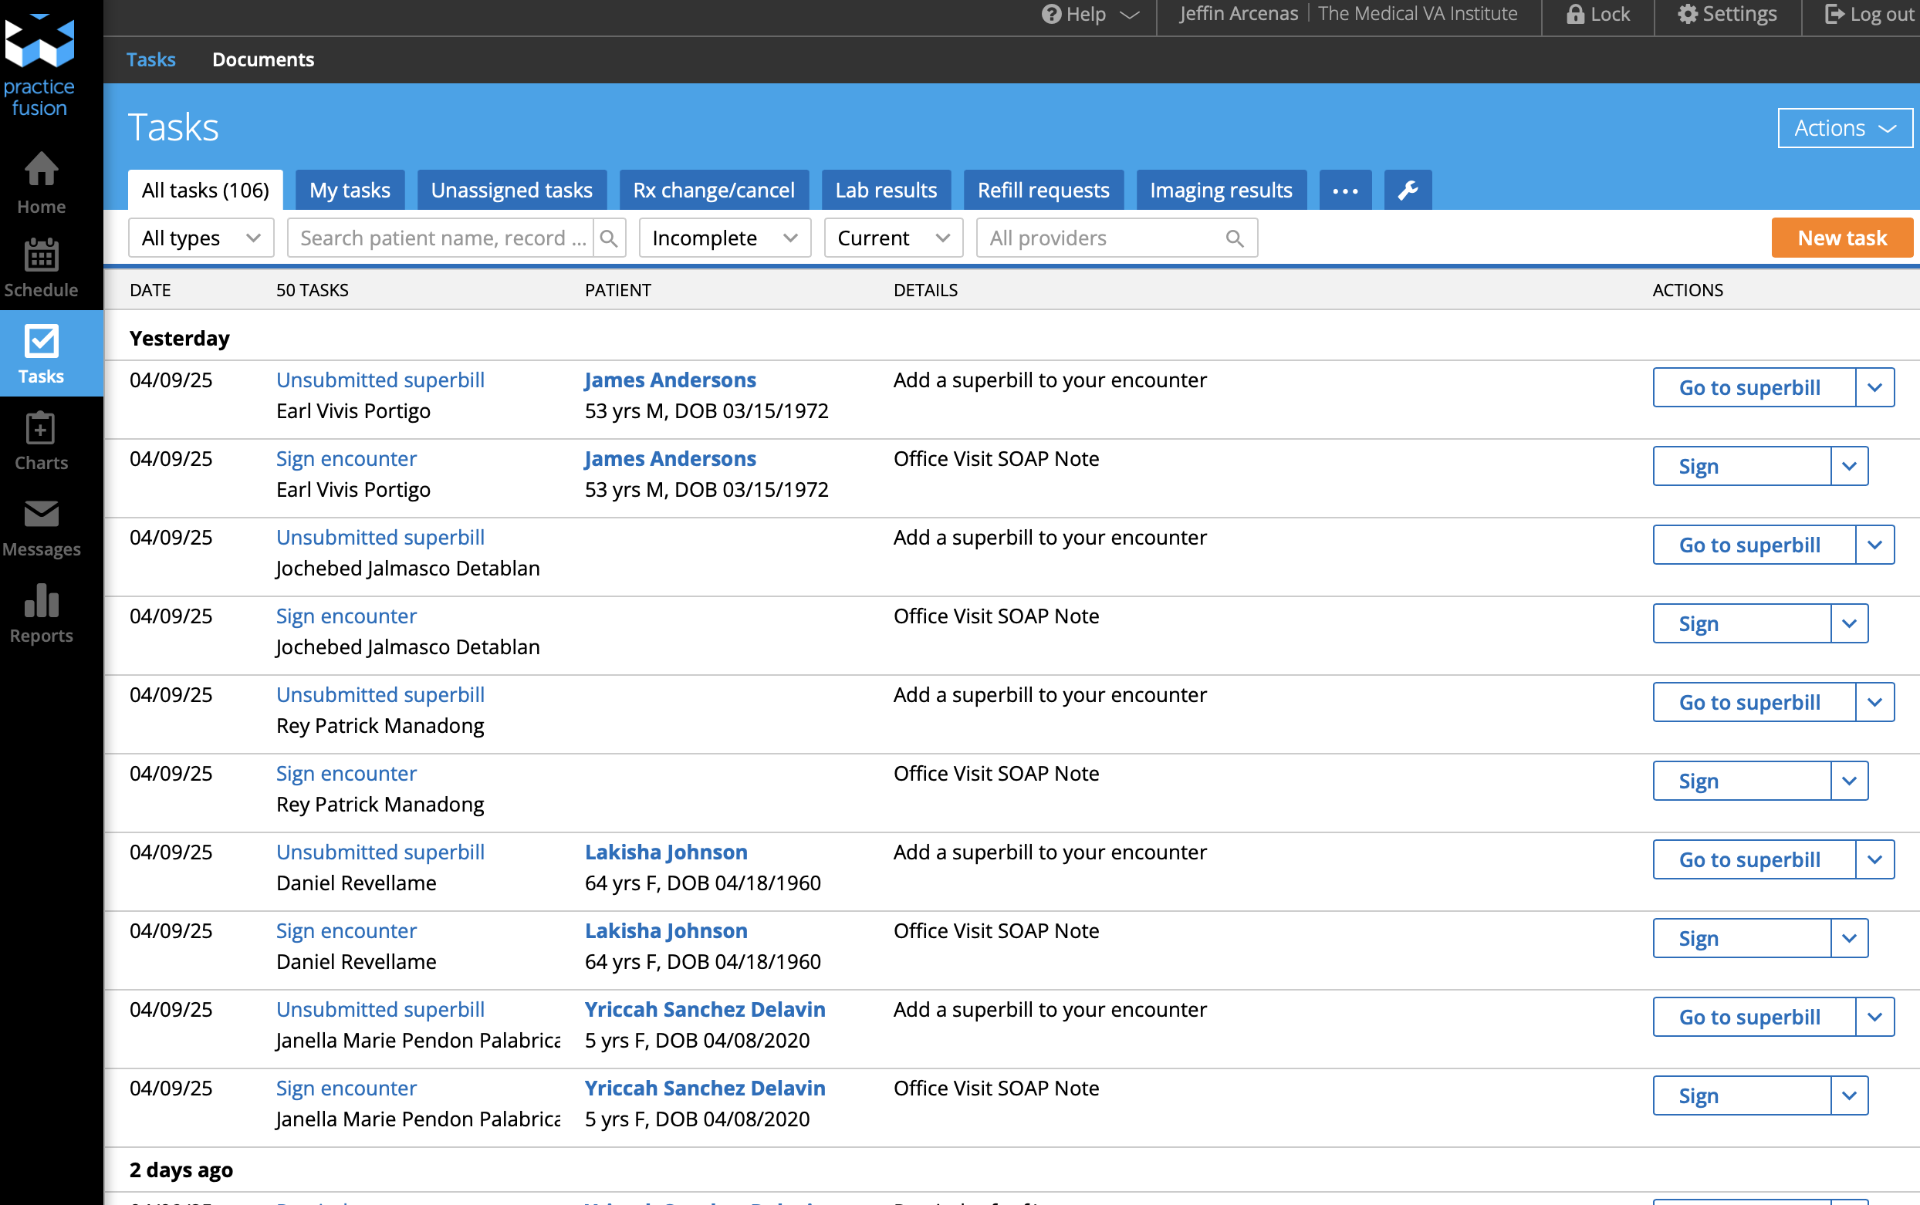Viewport: 1920px width, 1205px height.
Task: Switch to the Tasks top navigation tab
Action: [x=150, y=59]
